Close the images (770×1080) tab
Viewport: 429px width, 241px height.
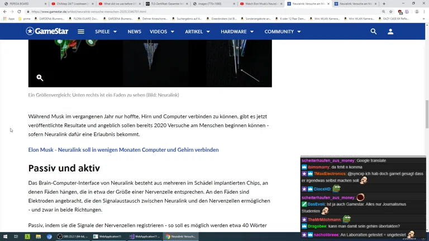tap(234, 4)
